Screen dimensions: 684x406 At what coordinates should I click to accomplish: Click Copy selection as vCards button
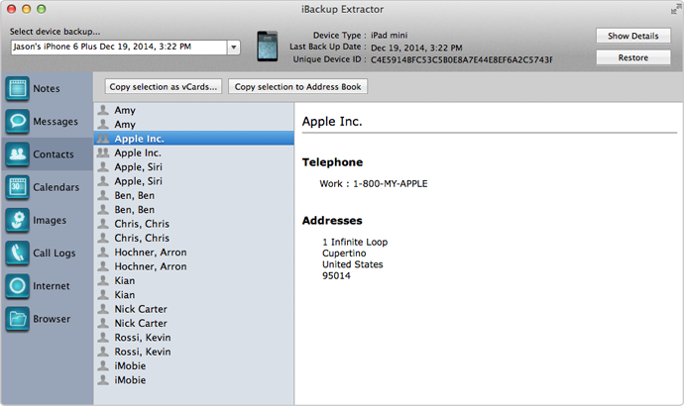[164, 87]
